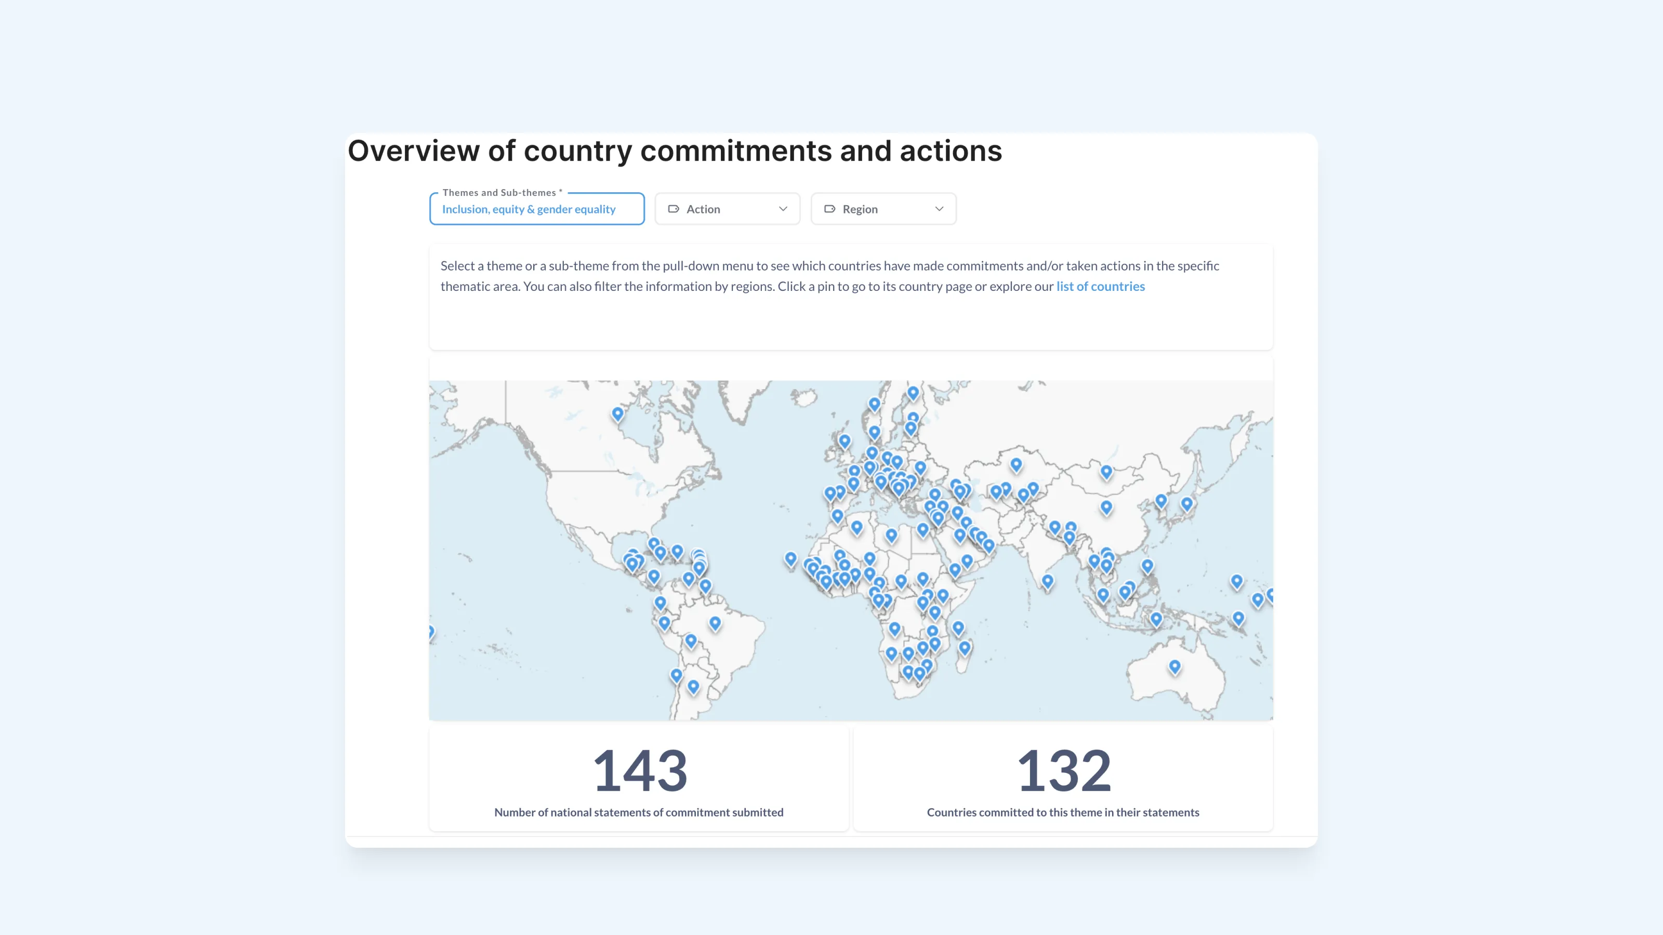The height and width of the screenshot is (935, 1663).
Task: Click the pin on Sri Lanka
Action: pos(1048,581)
